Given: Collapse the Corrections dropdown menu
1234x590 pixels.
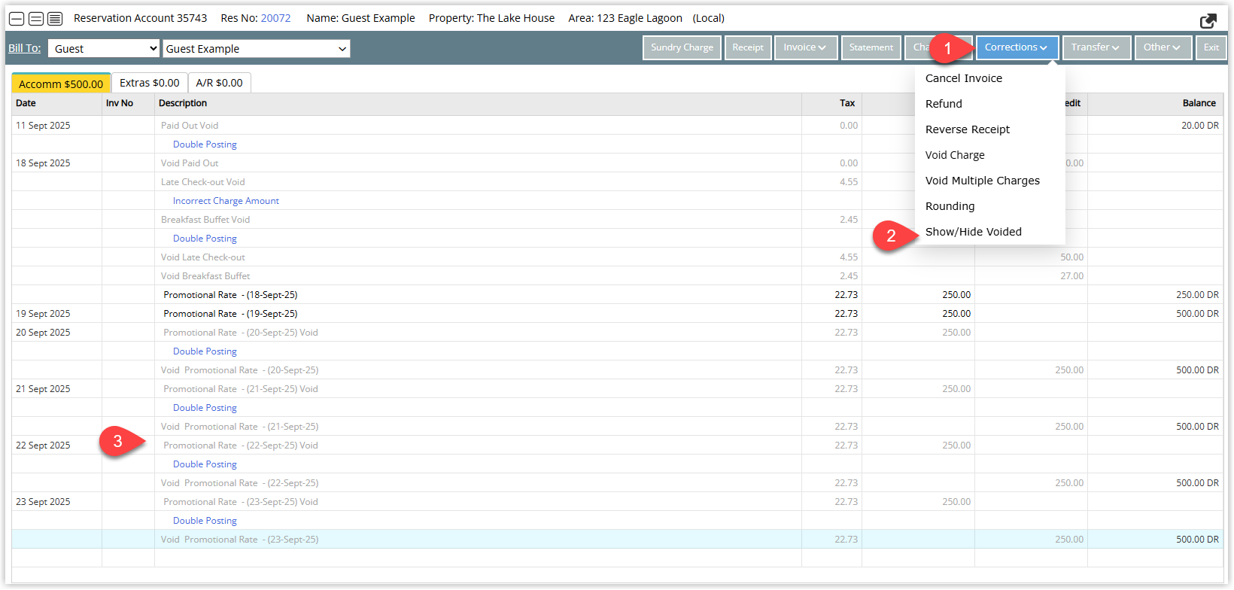Looking at the screenshot, I should click(1017, 47).
